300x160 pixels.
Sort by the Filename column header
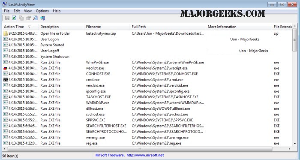point(107,27)
